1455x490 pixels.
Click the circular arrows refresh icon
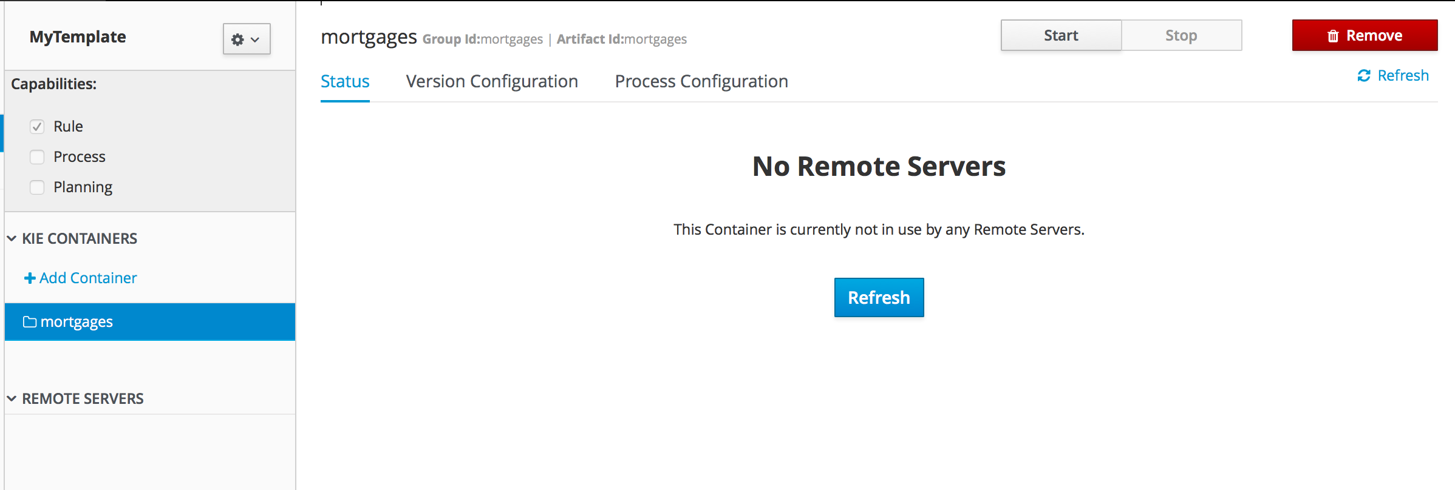pos(1364,76)
